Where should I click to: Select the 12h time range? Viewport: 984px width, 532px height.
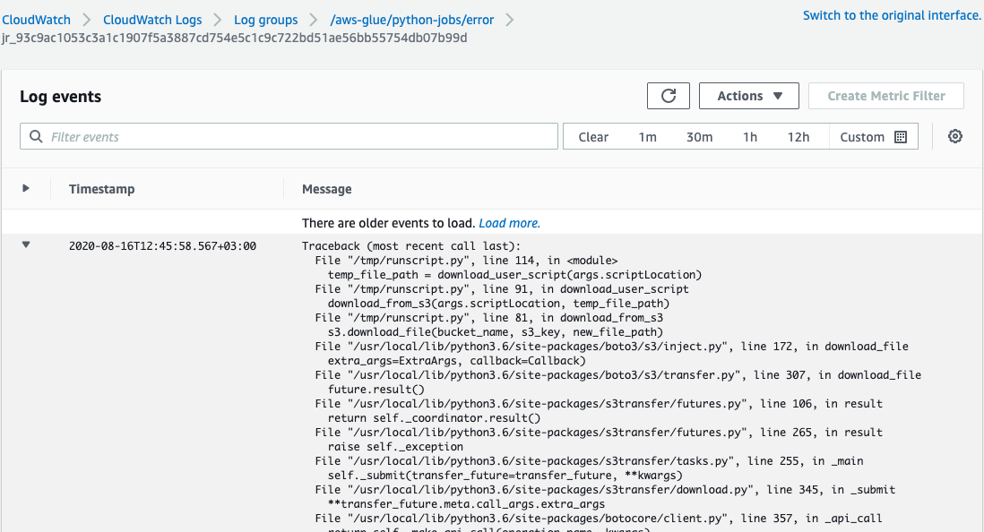click(x=798, y=137)
